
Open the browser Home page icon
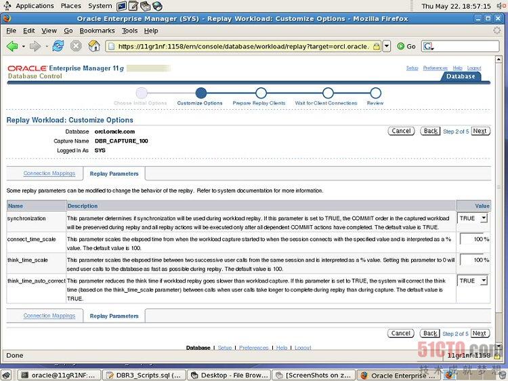coord(94,46)
